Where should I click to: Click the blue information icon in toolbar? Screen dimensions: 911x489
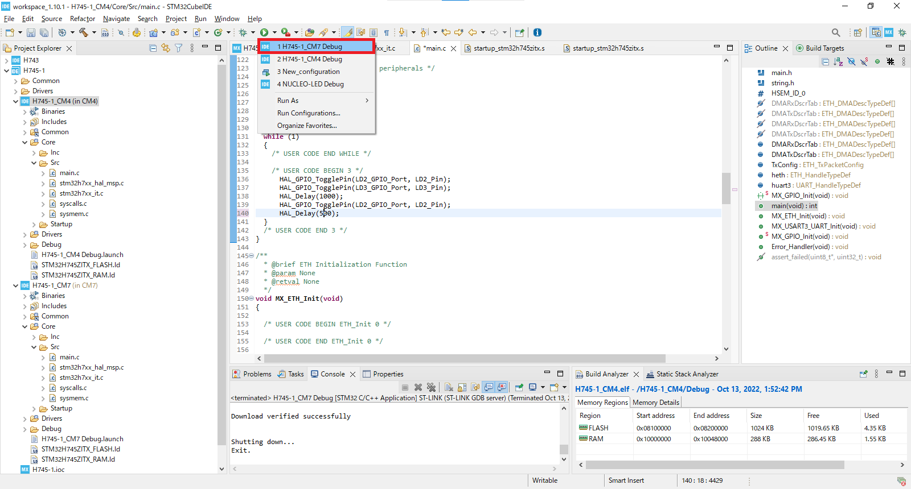(537, 32)
